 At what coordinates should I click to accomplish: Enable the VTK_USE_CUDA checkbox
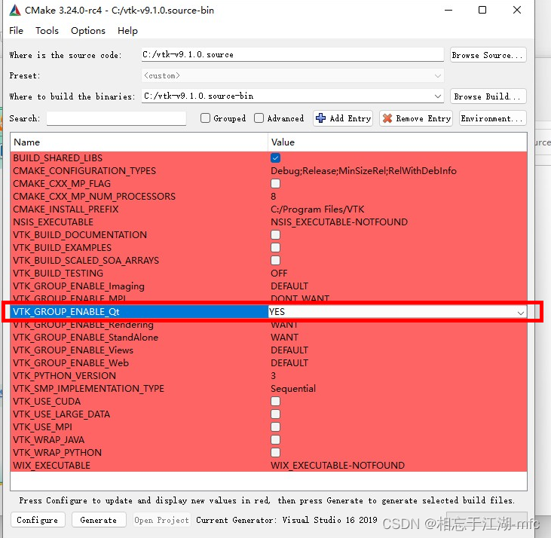coord(276,401)
